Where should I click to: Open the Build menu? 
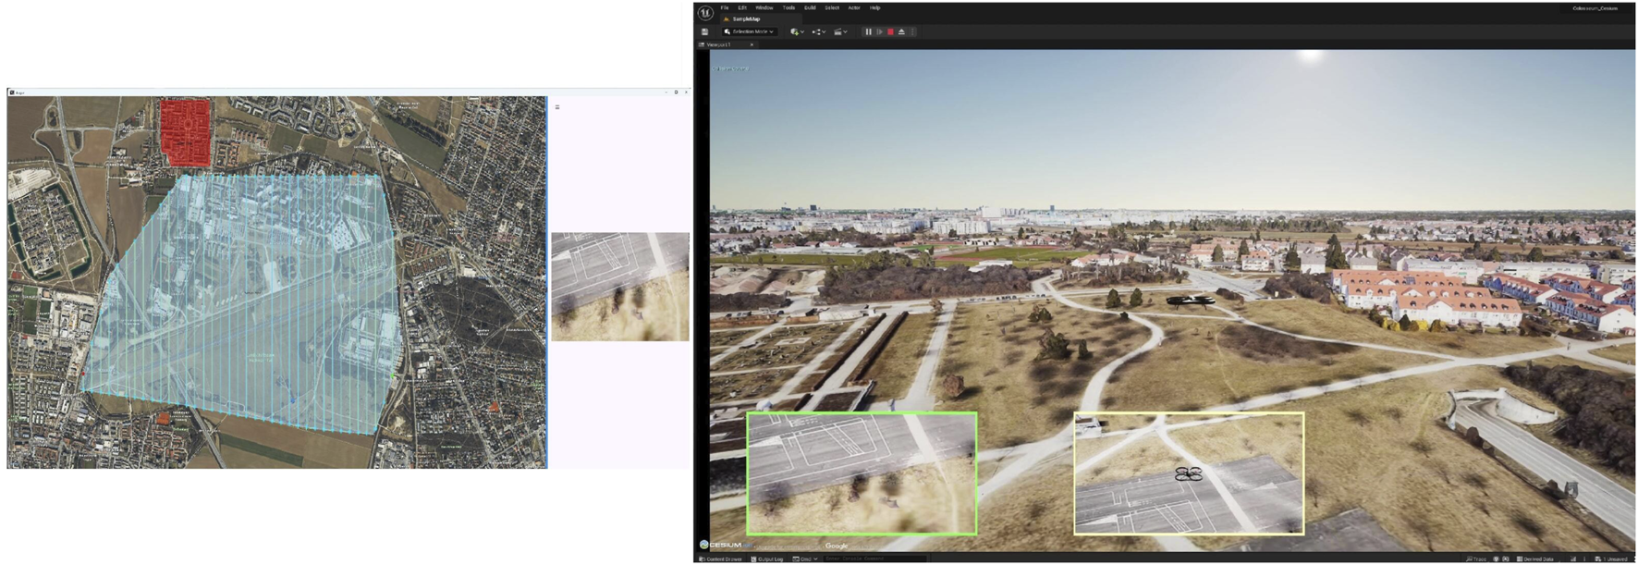(810, 7)
